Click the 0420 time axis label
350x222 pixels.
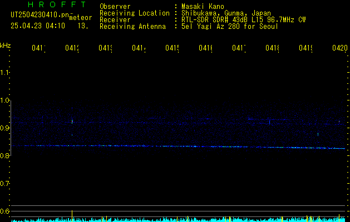(x=340, y=48)
